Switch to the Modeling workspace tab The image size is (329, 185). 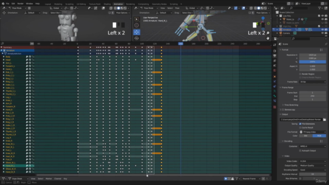tap(58, 4)
